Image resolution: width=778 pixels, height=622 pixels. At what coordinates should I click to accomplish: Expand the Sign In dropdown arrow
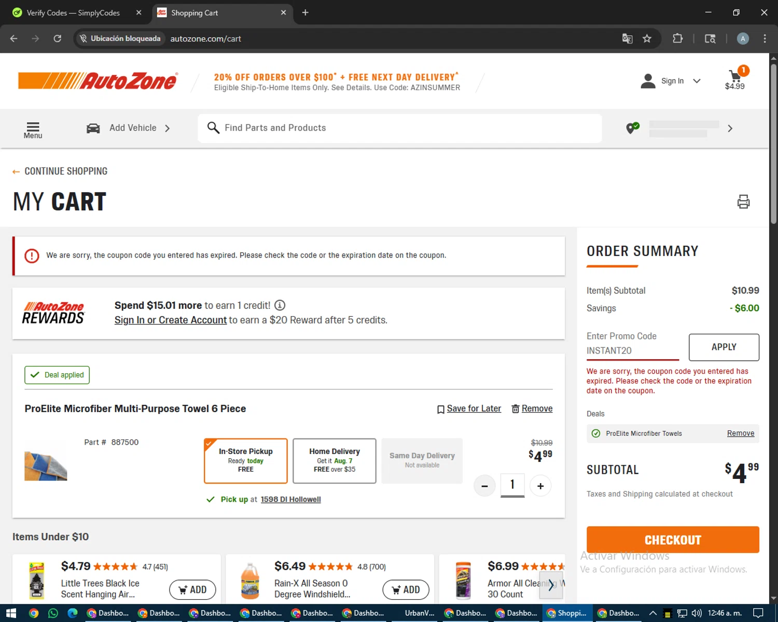pyautogui.click(x=697, y=81)
